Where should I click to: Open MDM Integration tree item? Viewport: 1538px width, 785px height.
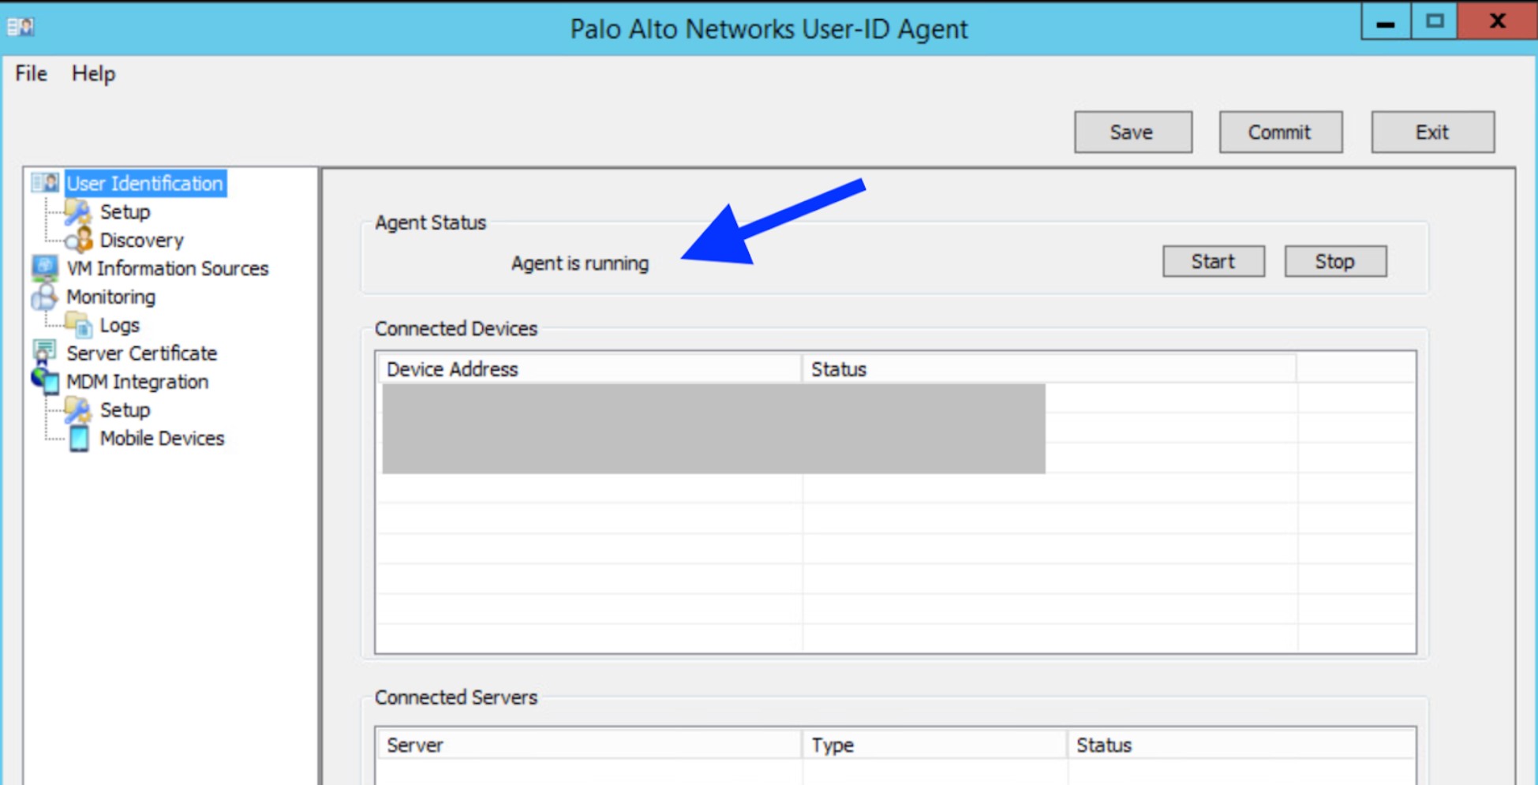click(x=137, y=381)
